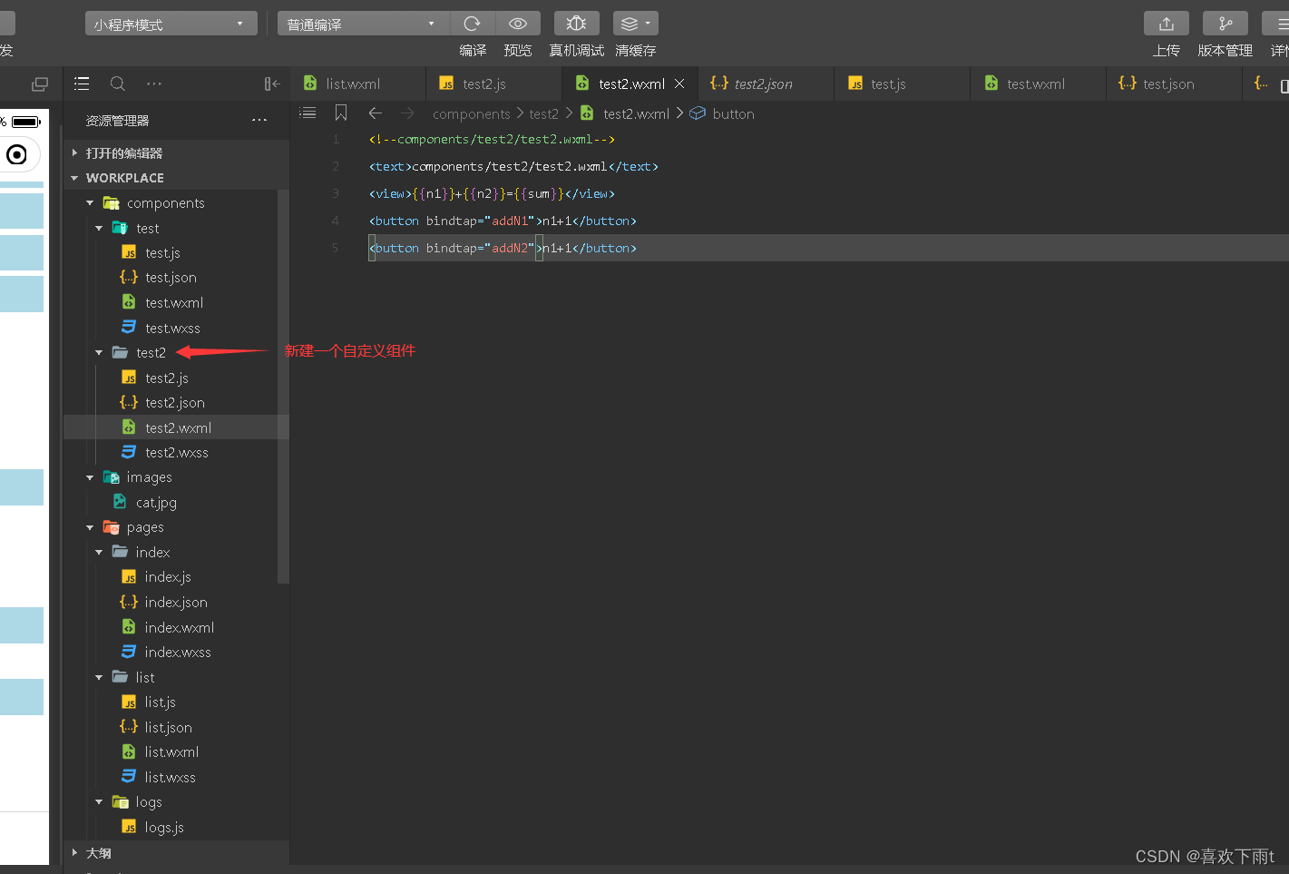The width and height of the screenshot is (1289, 874).
Task: Collapse the components folder
Action: tap(90, 203)
